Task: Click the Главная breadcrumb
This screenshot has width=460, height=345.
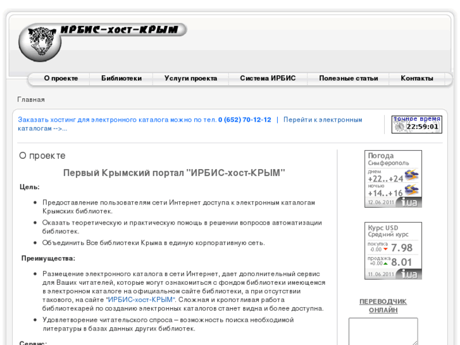Action: click(31, 99)
